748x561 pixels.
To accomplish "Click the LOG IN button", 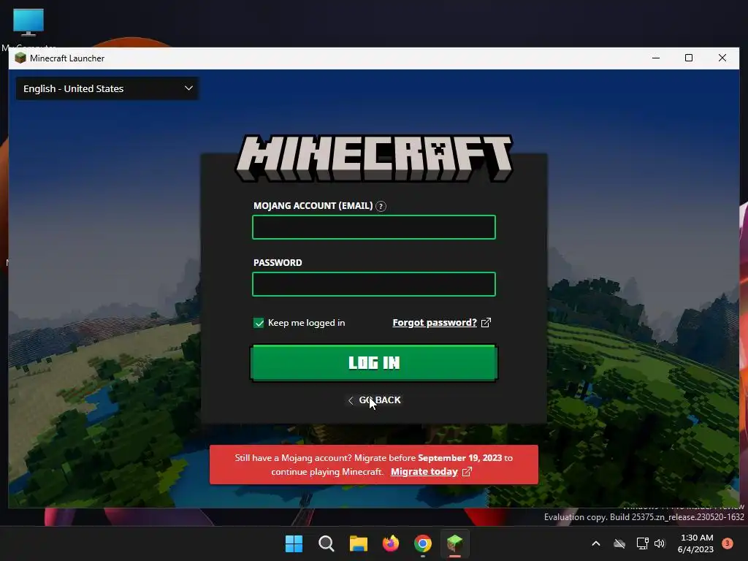I will (374, 363).
